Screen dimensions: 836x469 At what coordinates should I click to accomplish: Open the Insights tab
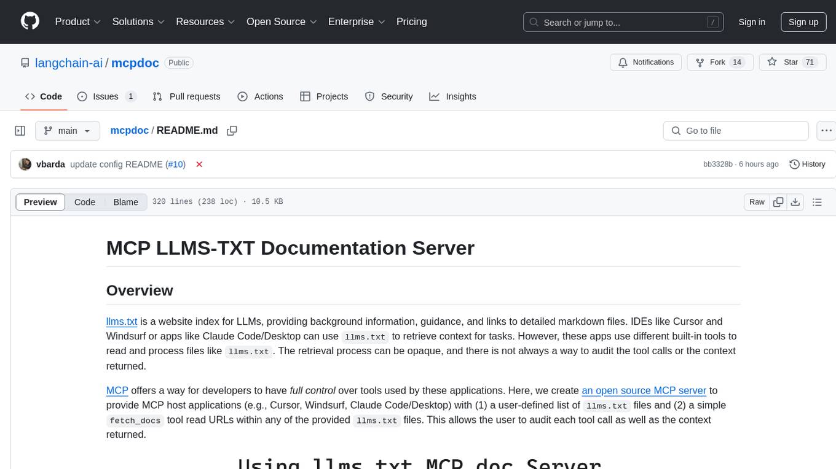pyautogui.click(x=453, y=96)
